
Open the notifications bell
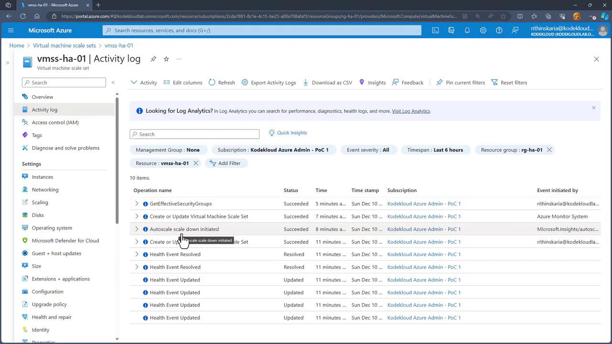(x=467, y=30)
